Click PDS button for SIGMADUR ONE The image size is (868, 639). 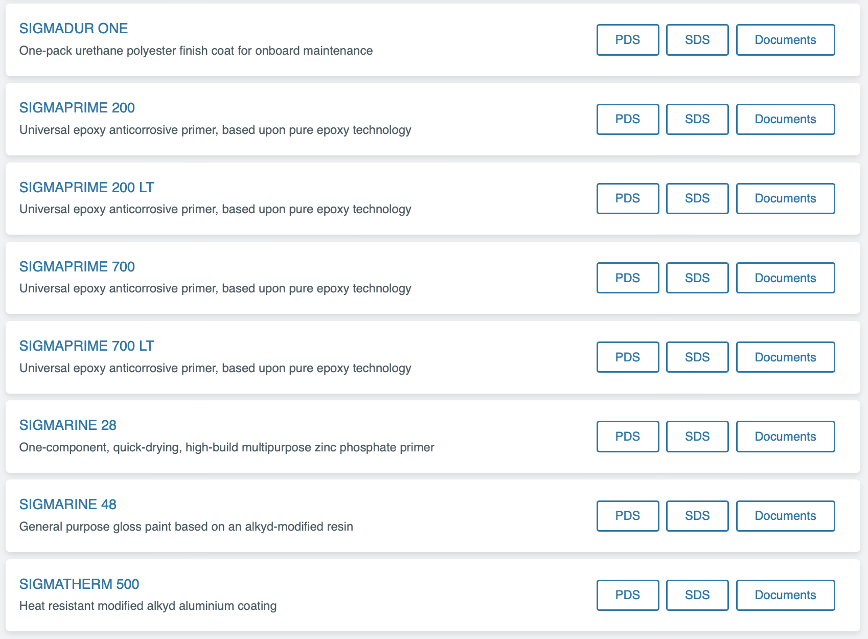click(x=627, y=40)
